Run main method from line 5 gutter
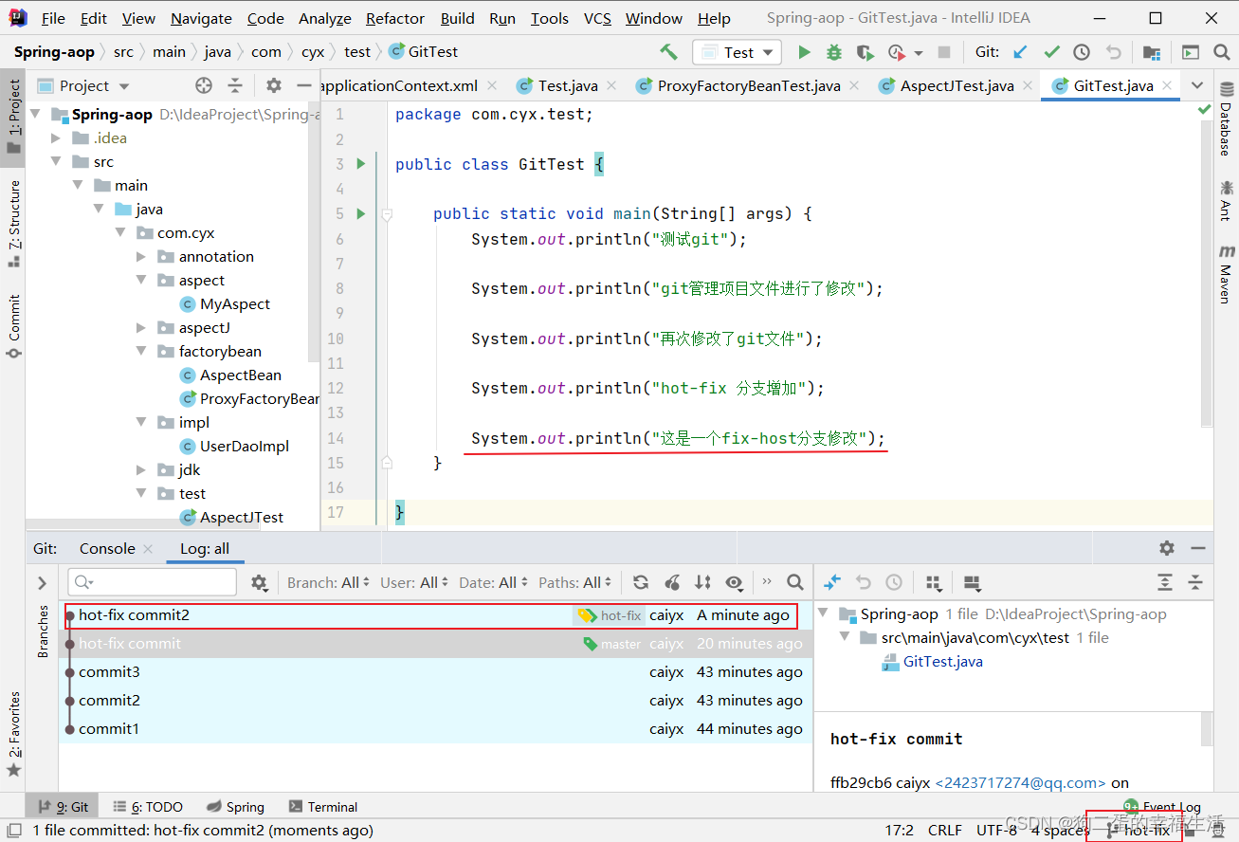1239x842 pixels. point(360,213)
